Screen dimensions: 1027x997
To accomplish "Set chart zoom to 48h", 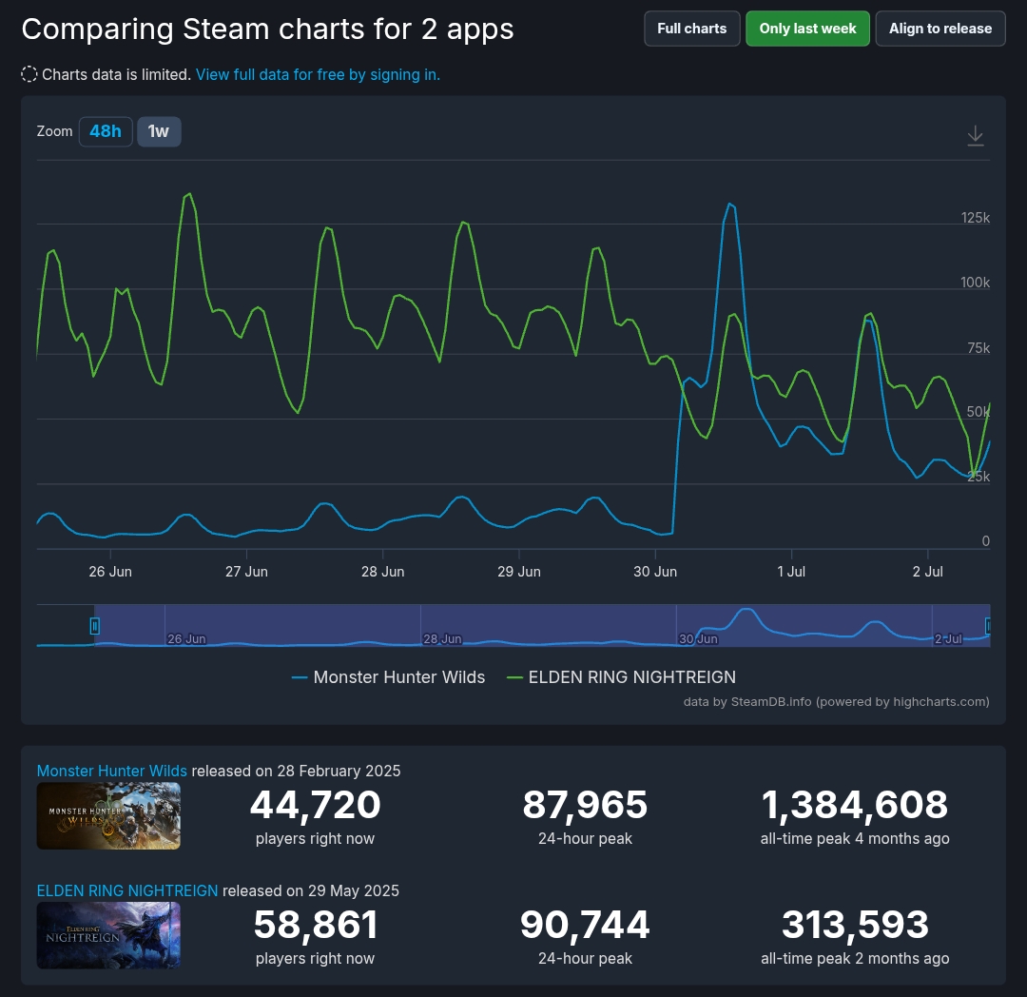I will tap(106, 131).
